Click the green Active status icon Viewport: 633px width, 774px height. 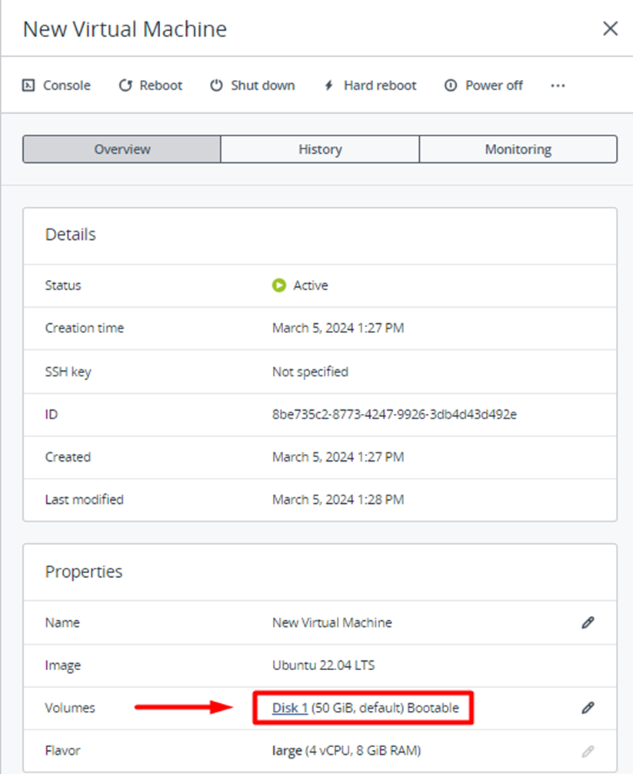(x=279, y=285)
